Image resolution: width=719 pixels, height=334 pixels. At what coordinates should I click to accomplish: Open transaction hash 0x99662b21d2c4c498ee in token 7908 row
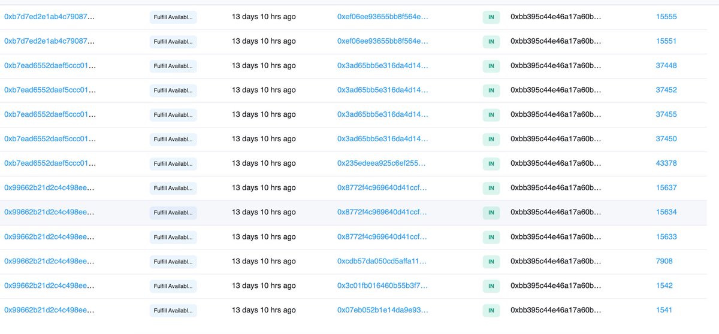(x=50, y=261)
